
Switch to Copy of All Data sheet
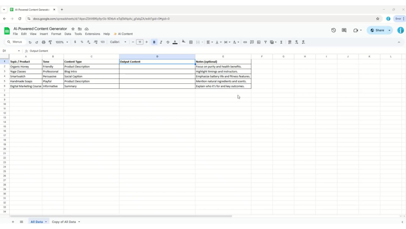pos(64,222)
